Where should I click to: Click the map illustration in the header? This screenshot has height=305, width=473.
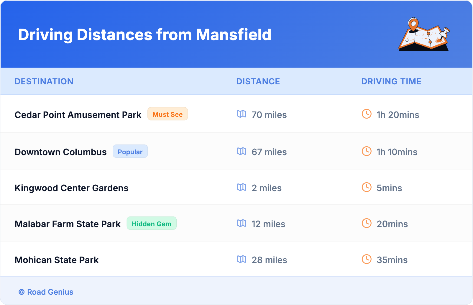(x=424, y=35)
